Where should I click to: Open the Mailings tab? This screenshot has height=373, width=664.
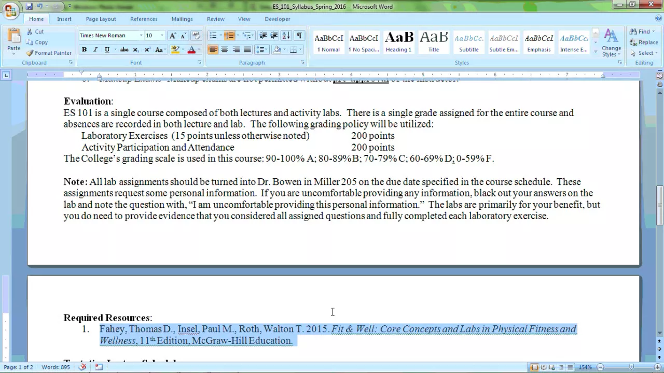pyautogui.click(x=182, y=19)
